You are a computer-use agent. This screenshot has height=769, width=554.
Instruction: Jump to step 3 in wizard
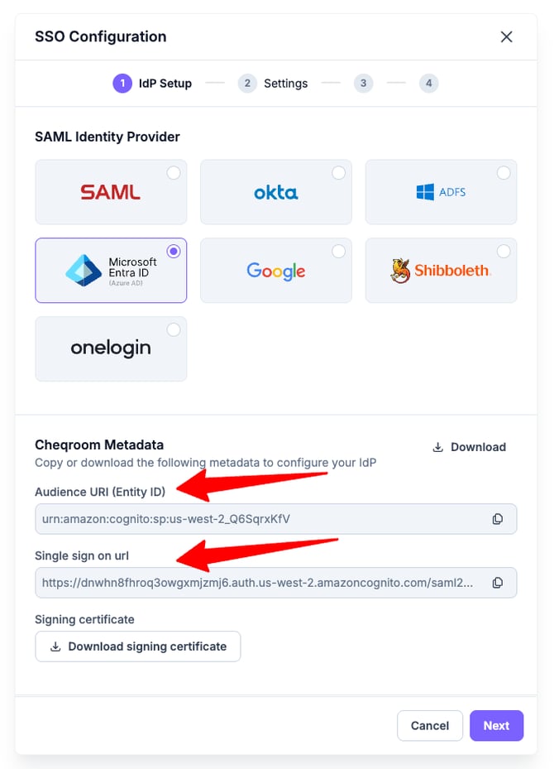(x=362, y=83)
